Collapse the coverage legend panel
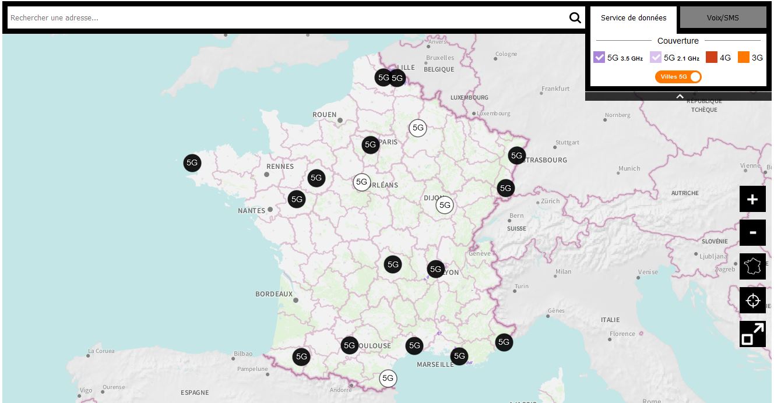 pos(679,97)
